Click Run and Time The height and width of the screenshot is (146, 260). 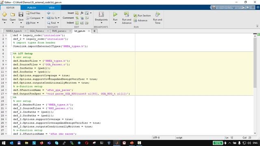(x=157, y=18)
